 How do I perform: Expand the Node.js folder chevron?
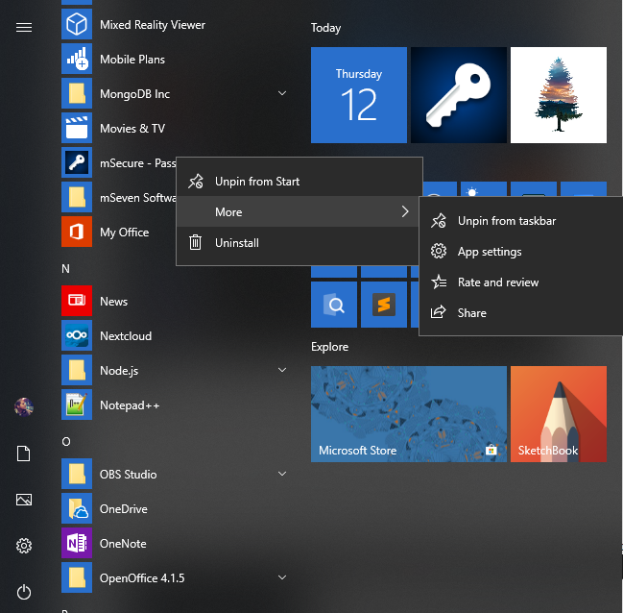tap(282, 370)
